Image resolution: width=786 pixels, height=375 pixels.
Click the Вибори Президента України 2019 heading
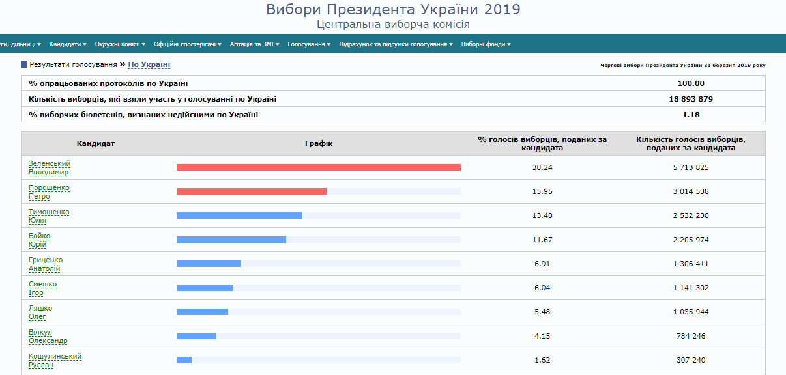click(393, 10)
